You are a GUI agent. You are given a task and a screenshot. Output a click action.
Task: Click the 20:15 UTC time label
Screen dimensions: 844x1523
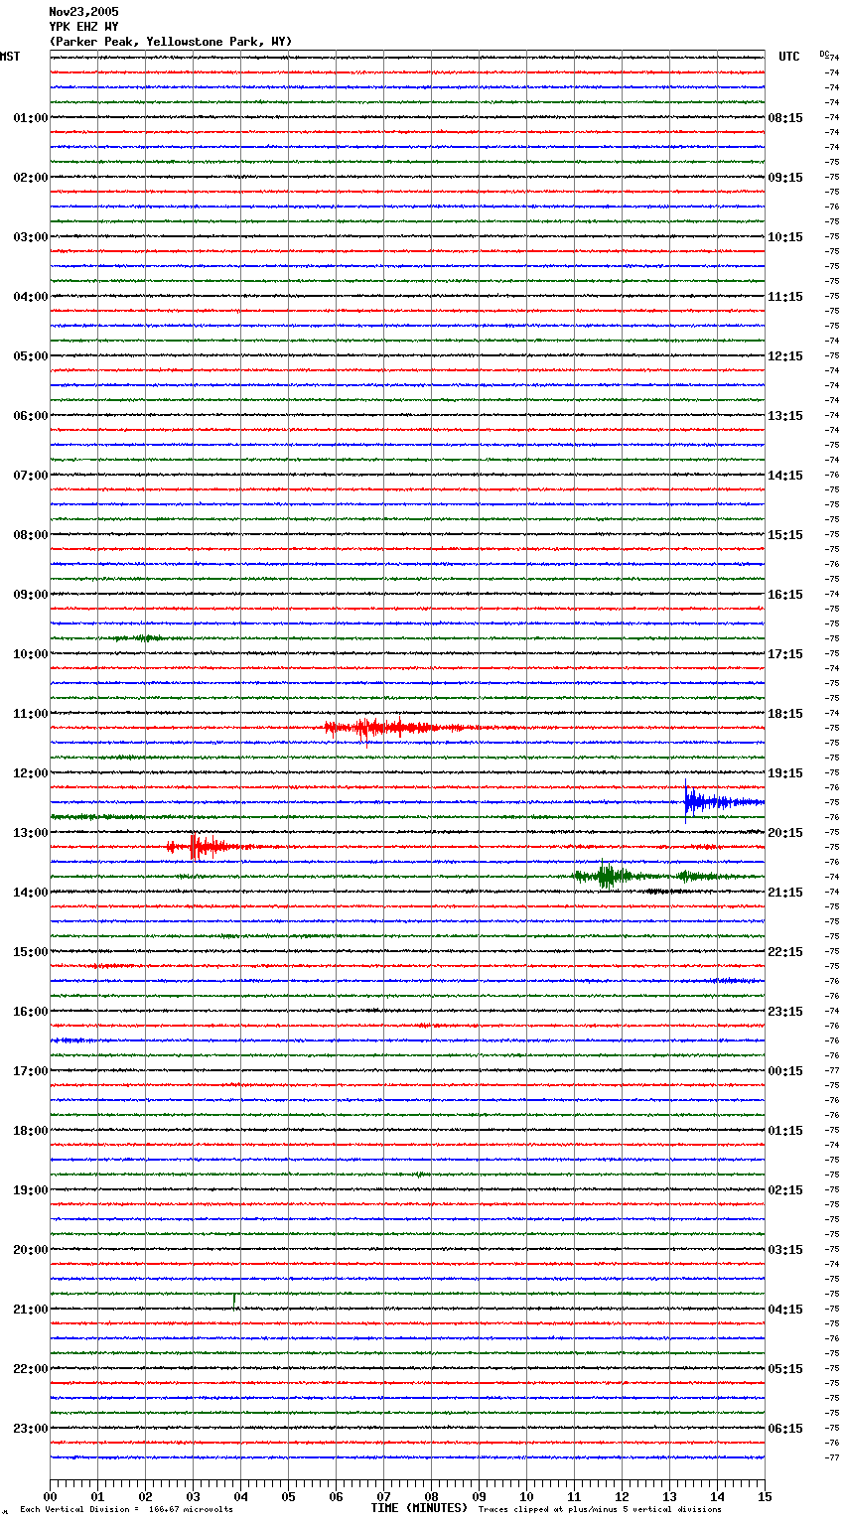[x=785, y=833]
